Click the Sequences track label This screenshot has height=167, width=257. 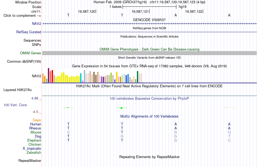click(32, 40)
